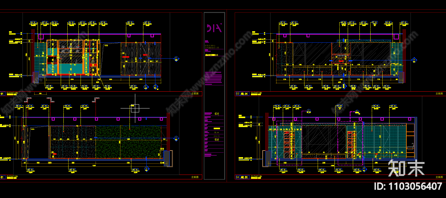Screen dimensions: 446x198
Task: Select the "立面图" label of the top-left elevation
Action: (x=195, y=94)
